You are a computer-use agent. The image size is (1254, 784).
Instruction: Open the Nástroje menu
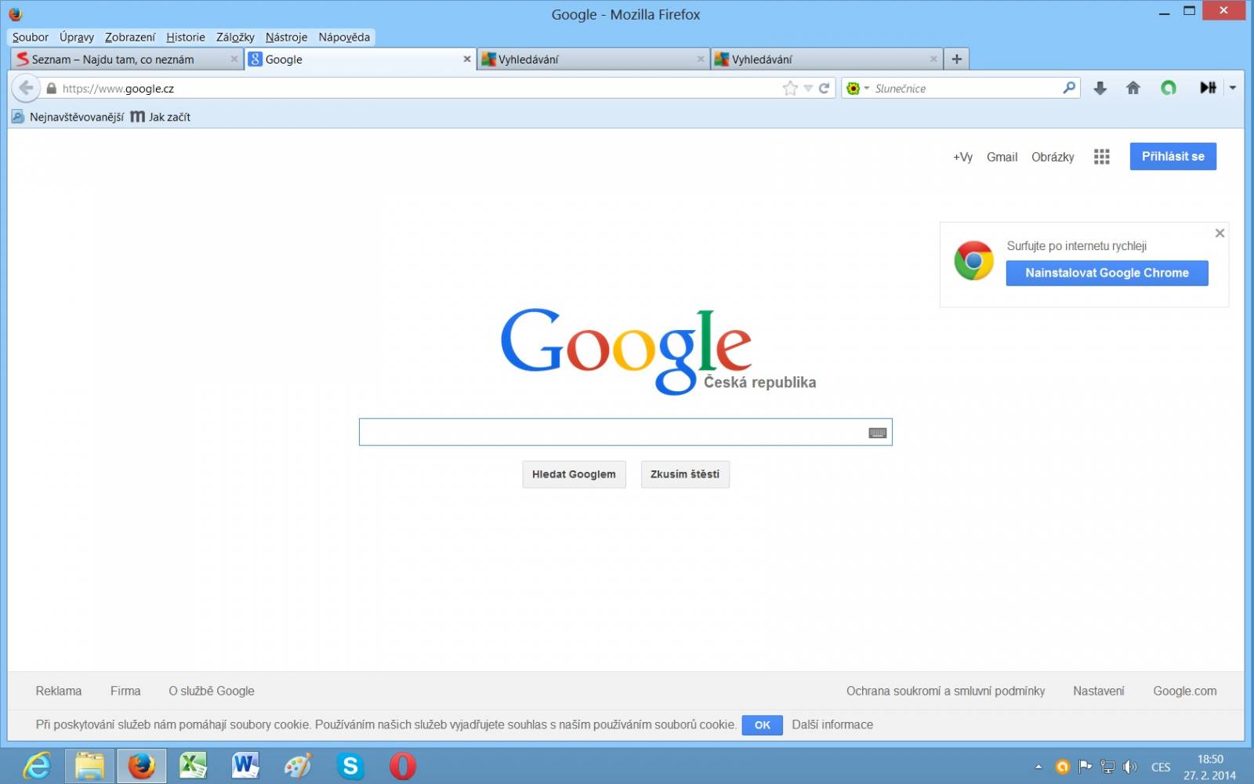coord(286,37)
